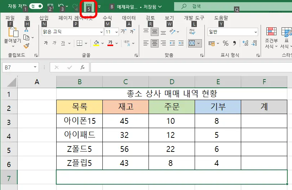Click the Decrease Font Size icon
Image resolution: width=292 pixels, height=190 pixels.
point(133,31)
